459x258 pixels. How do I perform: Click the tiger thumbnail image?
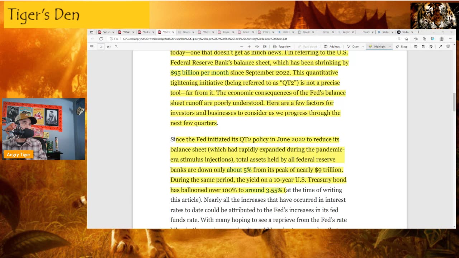434,15
